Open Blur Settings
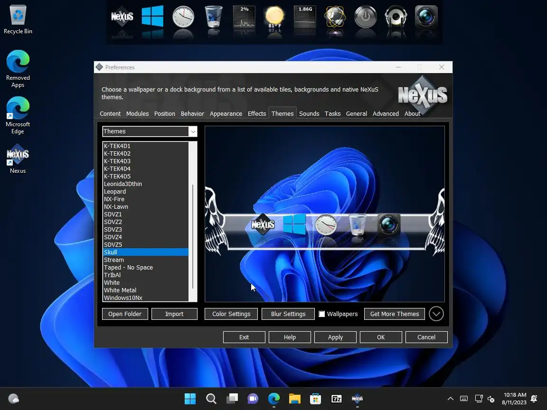The width and height of the screenshot is (547, 410). tap(288, 314)
